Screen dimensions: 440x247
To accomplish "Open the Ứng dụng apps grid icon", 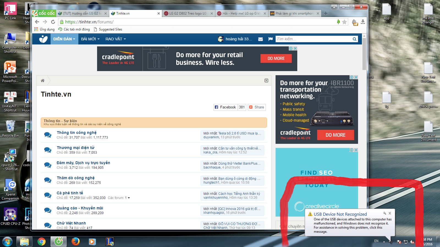I will coord(36,29).
